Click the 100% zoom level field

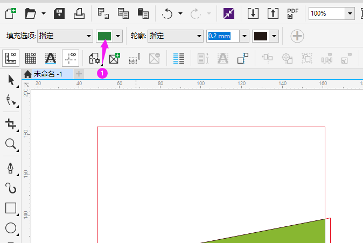tap(327, 13)
